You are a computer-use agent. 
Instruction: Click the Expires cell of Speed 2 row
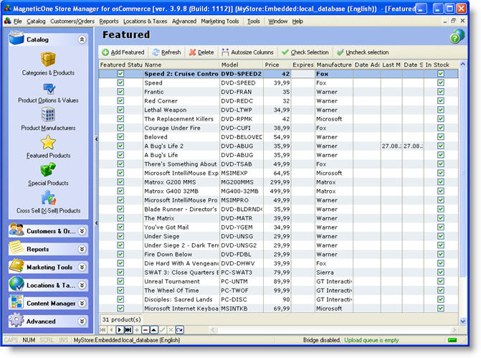tap(303, 74)
